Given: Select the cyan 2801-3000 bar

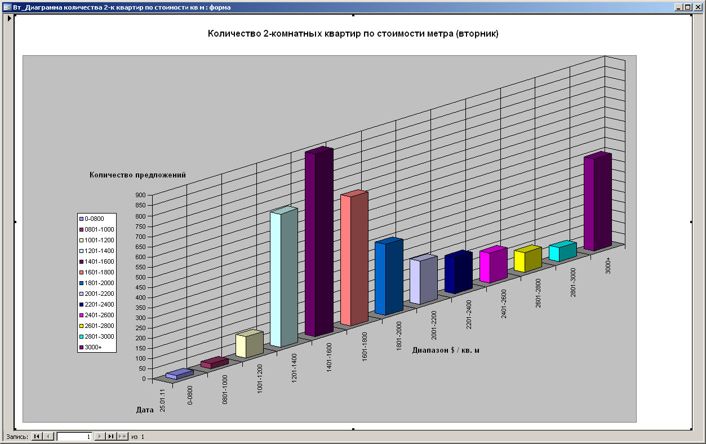Looking at the screenshot, I should click(x=562, y=251).
